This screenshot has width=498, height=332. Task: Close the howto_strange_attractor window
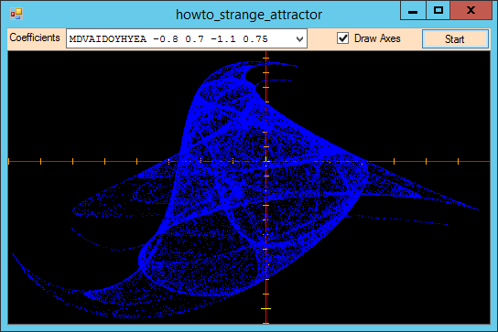[471, 10]
